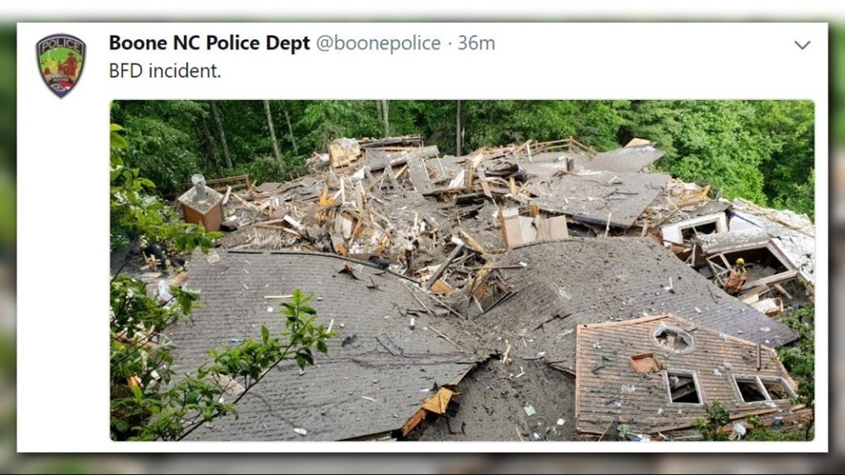845x475 pixels.
Task: Click the firefighter in the photo
Action: [735, 276]
